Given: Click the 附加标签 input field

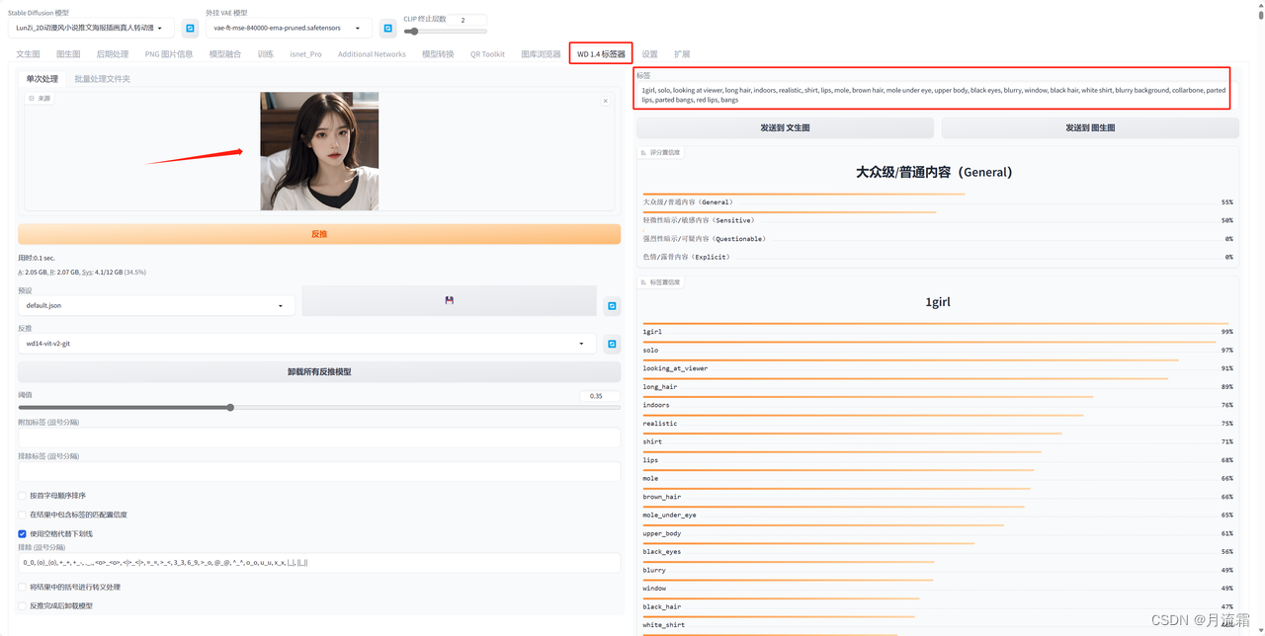Looking at the screenshot, I should (319, 437).
